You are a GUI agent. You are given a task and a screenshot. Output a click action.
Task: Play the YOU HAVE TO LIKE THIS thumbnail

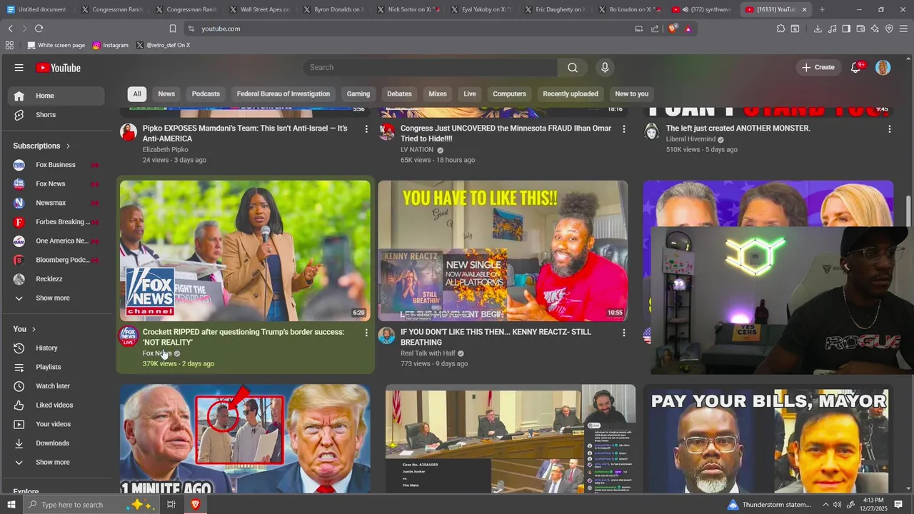[x=503, y=251]
